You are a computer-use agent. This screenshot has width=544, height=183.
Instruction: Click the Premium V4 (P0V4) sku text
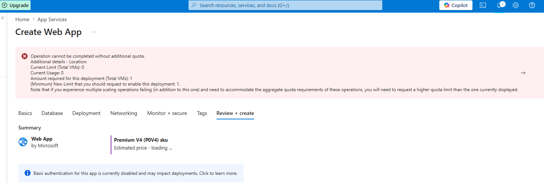(141, 140)
